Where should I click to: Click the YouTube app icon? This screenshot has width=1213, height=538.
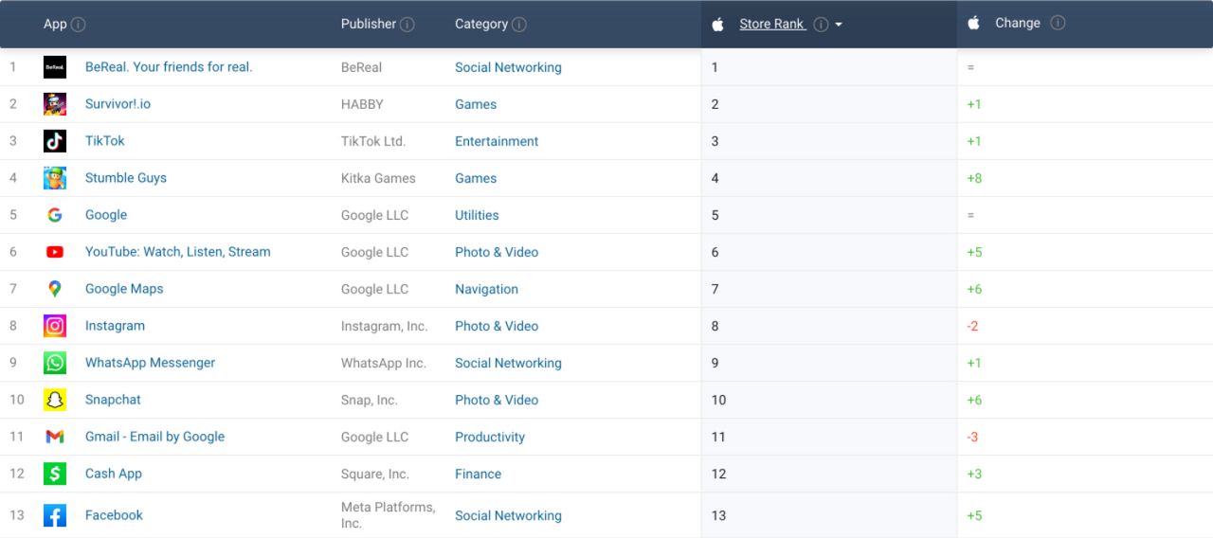(55, 252)
